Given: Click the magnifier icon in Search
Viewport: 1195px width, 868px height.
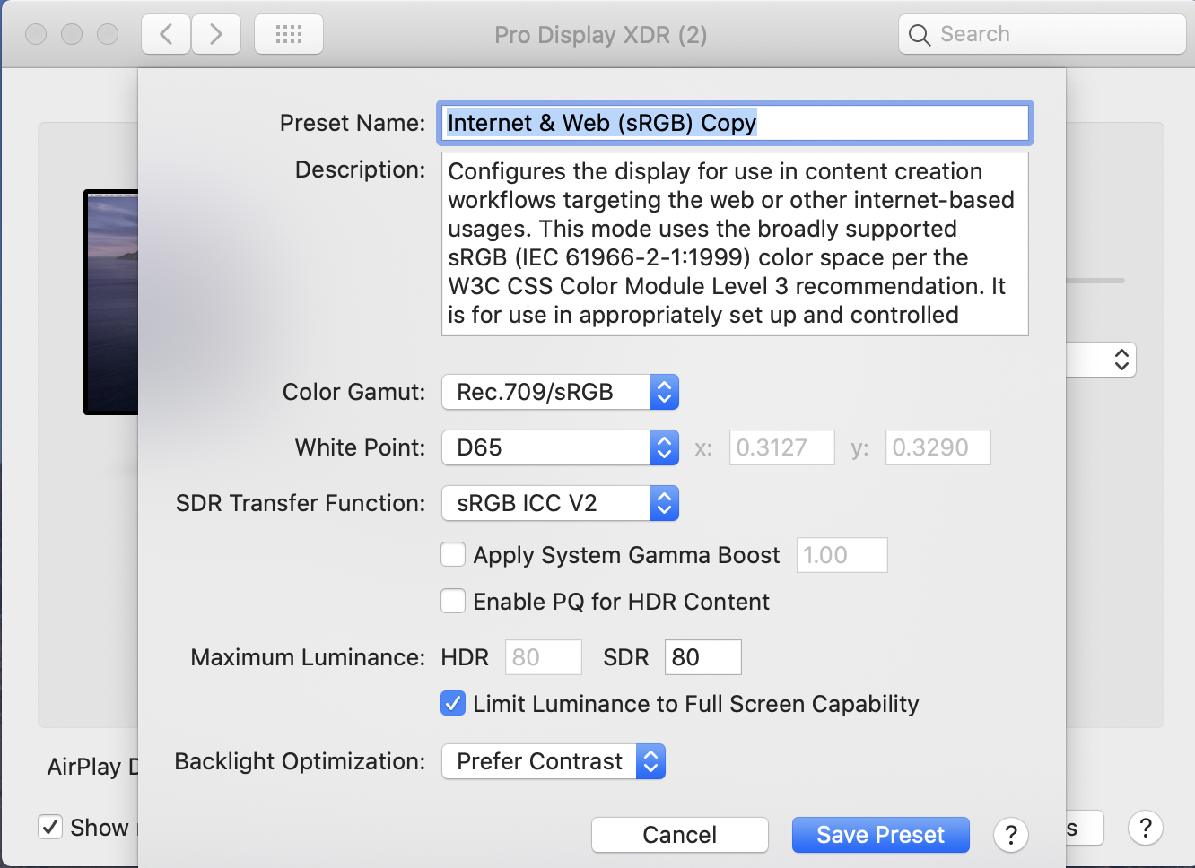Looking at the screenshot, I should pyautogui.click(x=920, y=35).
